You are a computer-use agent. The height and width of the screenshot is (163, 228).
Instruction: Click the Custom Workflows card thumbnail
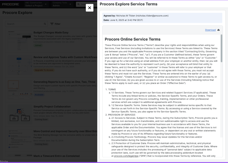[x=20, y=65]
